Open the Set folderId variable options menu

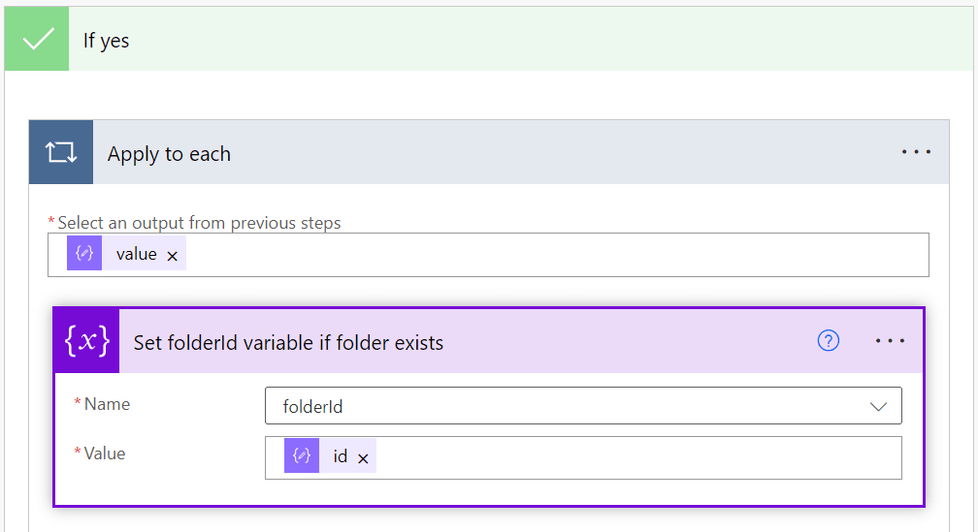[890, 341]
